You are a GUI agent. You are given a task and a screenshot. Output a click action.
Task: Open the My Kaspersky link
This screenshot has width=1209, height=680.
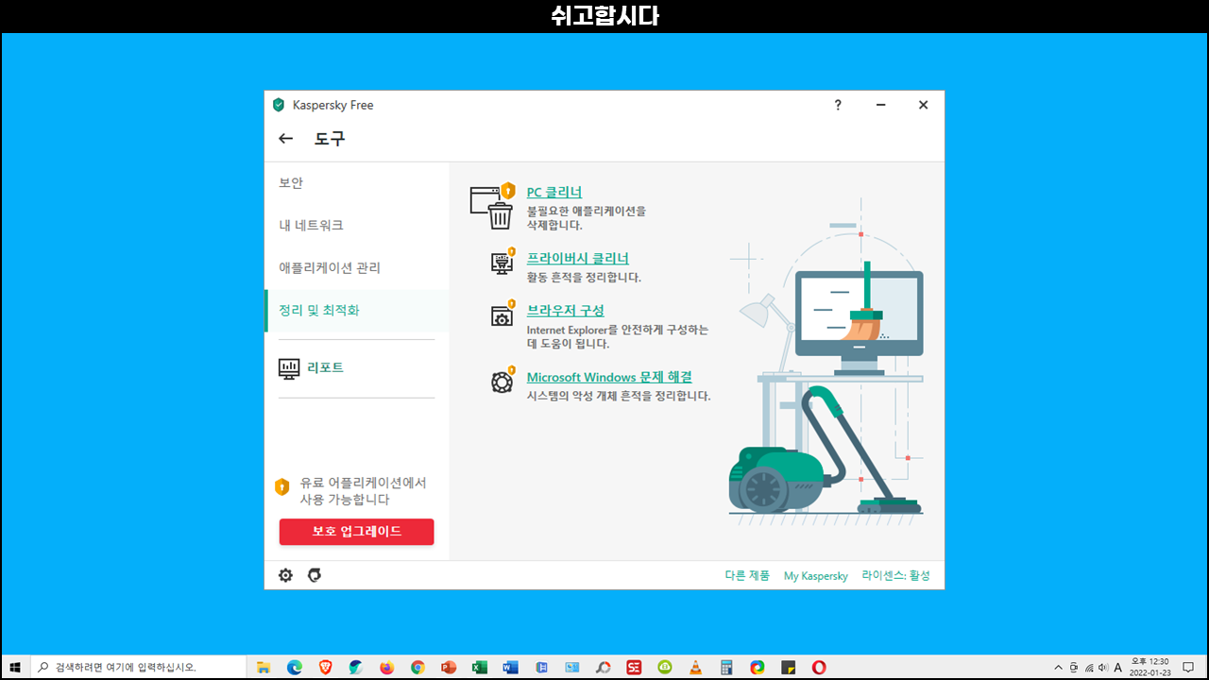[x=816, y=576]
